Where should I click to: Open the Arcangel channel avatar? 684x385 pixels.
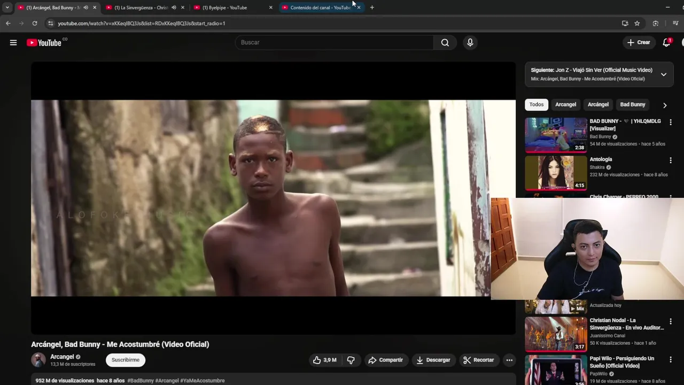point(38,360)
